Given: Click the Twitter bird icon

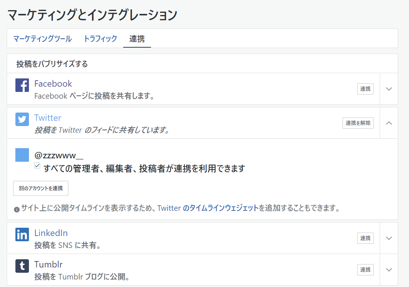Looking at the screenshot, I should coord(22,119).
